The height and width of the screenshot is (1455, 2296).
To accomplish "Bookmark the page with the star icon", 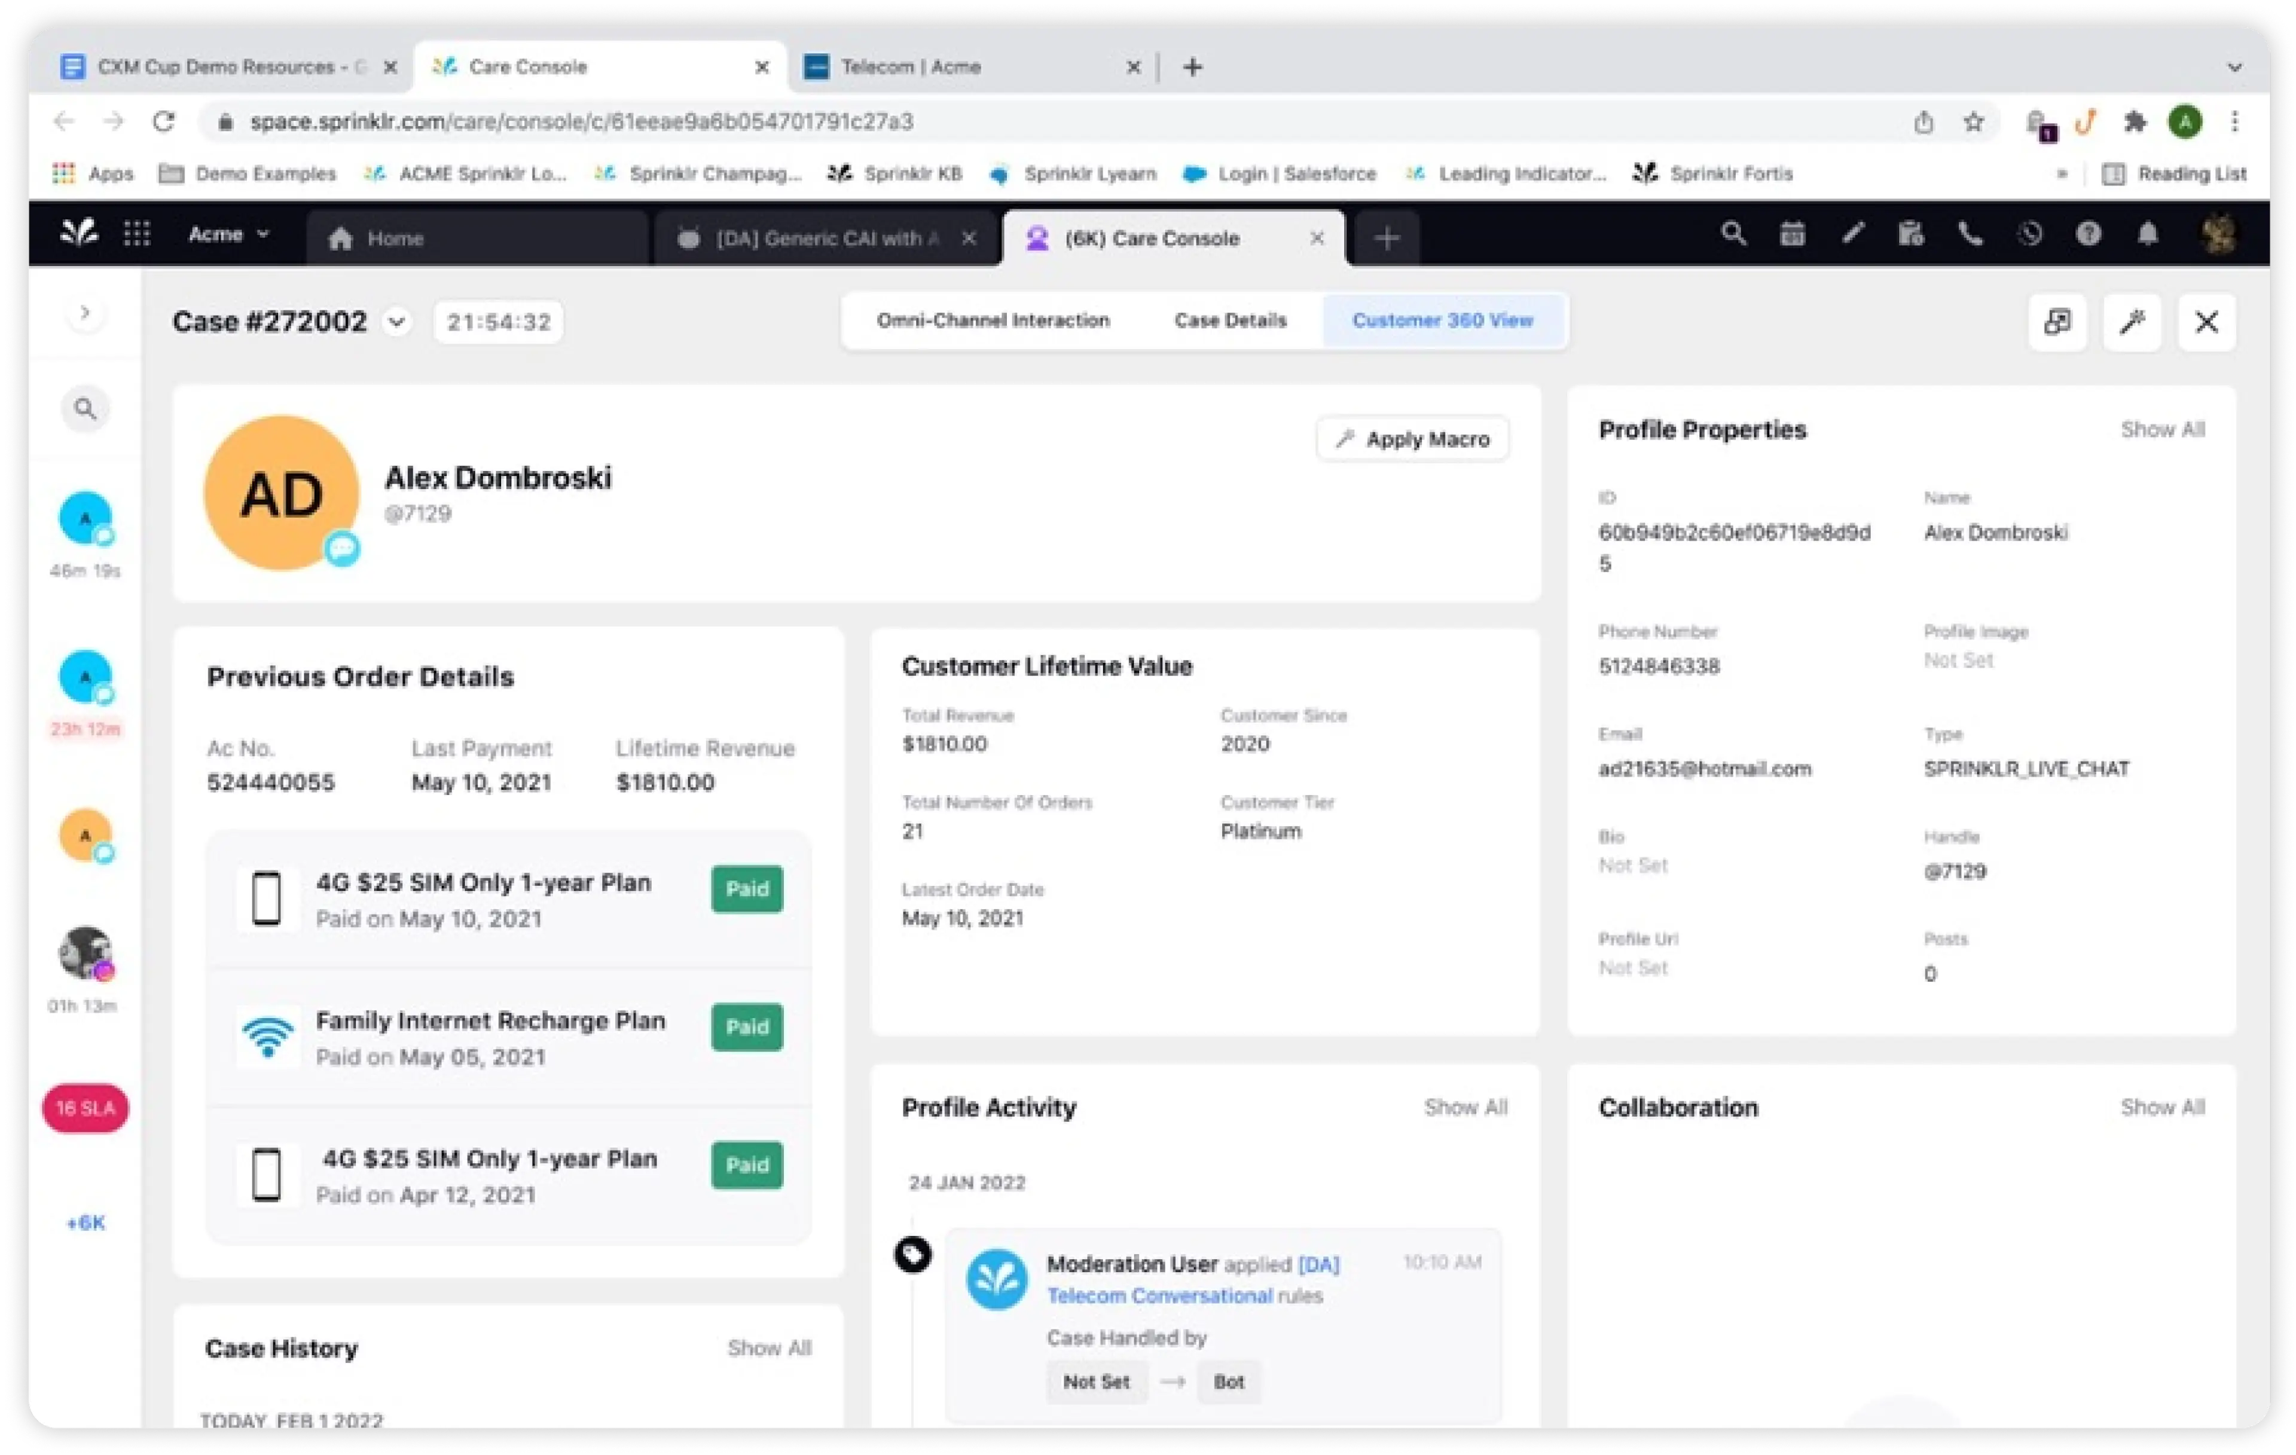I will (x=1974, y=121).
